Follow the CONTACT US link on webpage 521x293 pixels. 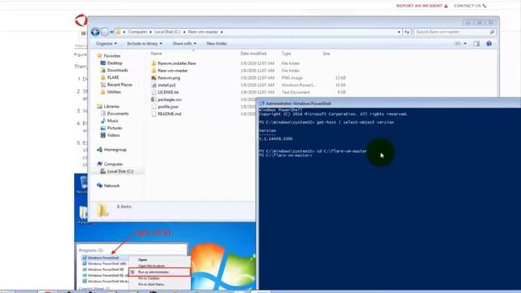[x=467, y=6]
